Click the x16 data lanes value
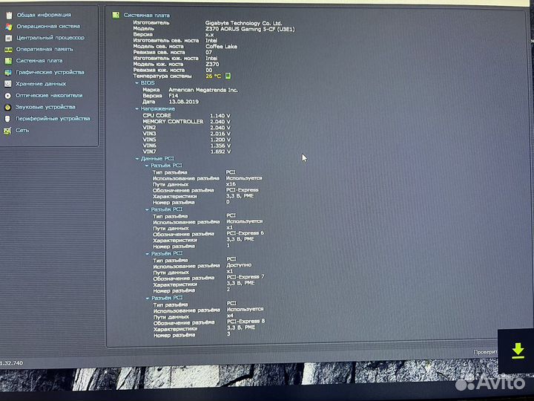 coord(231,184)
